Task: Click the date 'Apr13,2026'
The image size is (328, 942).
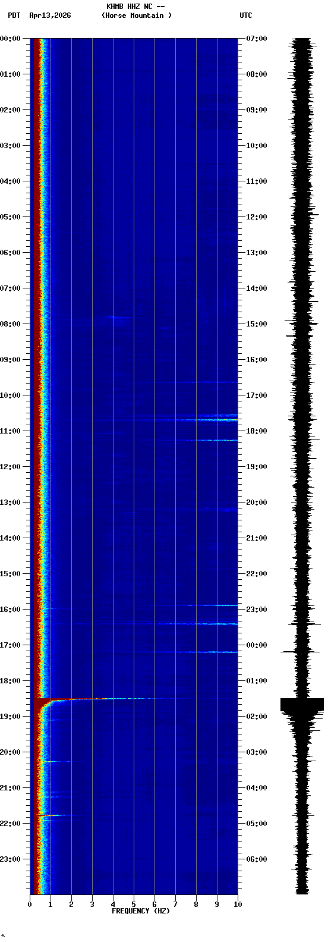Action: [x=50, y=15]
